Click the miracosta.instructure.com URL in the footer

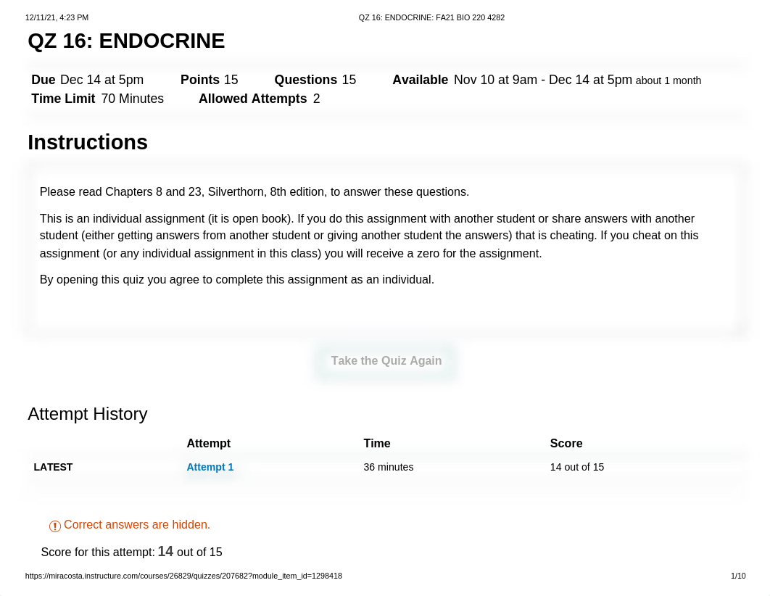[x=183, y=576]
